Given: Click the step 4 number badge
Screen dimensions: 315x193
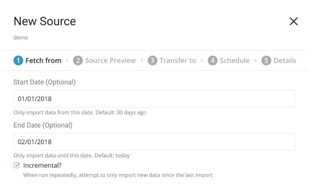Looking at the screenshot, I should (213, 61).
